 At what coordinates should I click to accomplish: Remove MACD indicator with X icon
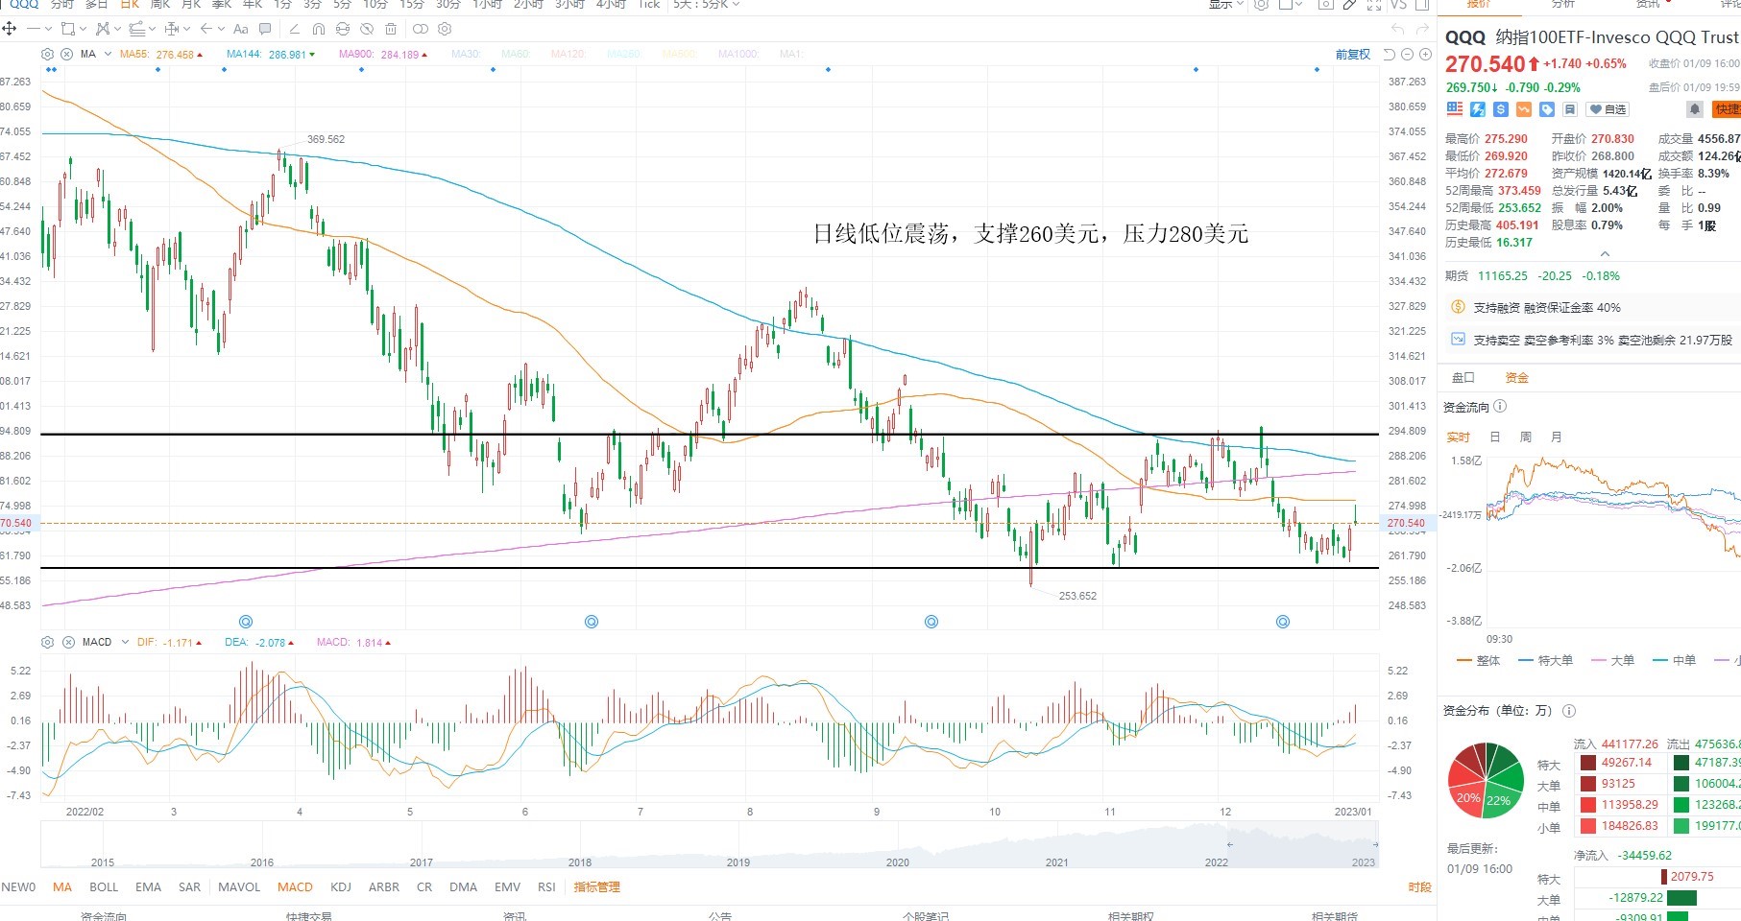(x=68, y=642)
